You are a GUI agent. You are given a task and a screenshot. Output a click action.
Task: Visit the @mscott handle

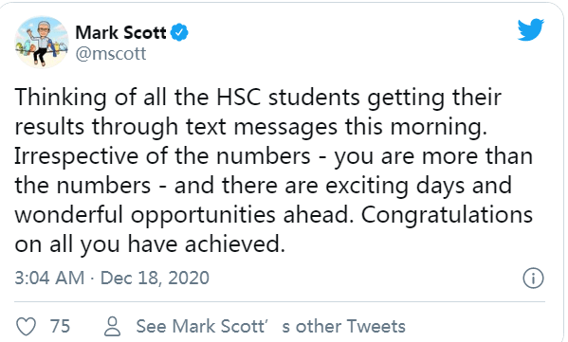[x=111, y=54]
